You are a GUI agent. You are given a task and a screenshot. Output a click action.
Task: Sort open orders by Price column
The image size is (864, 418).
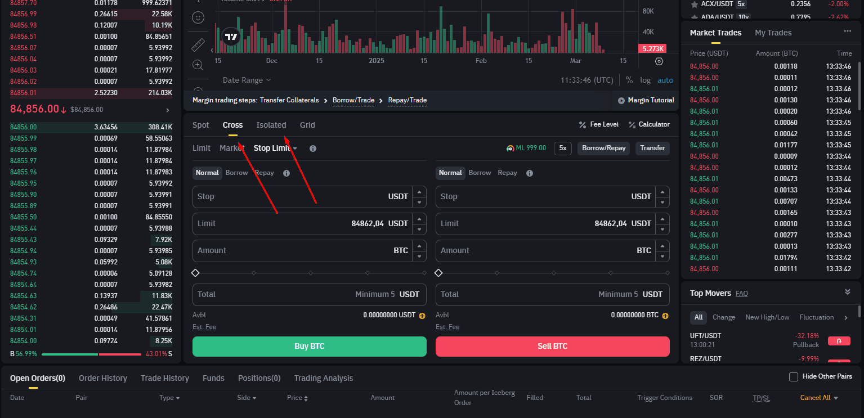pyautogui.click(x=297, y=398)
